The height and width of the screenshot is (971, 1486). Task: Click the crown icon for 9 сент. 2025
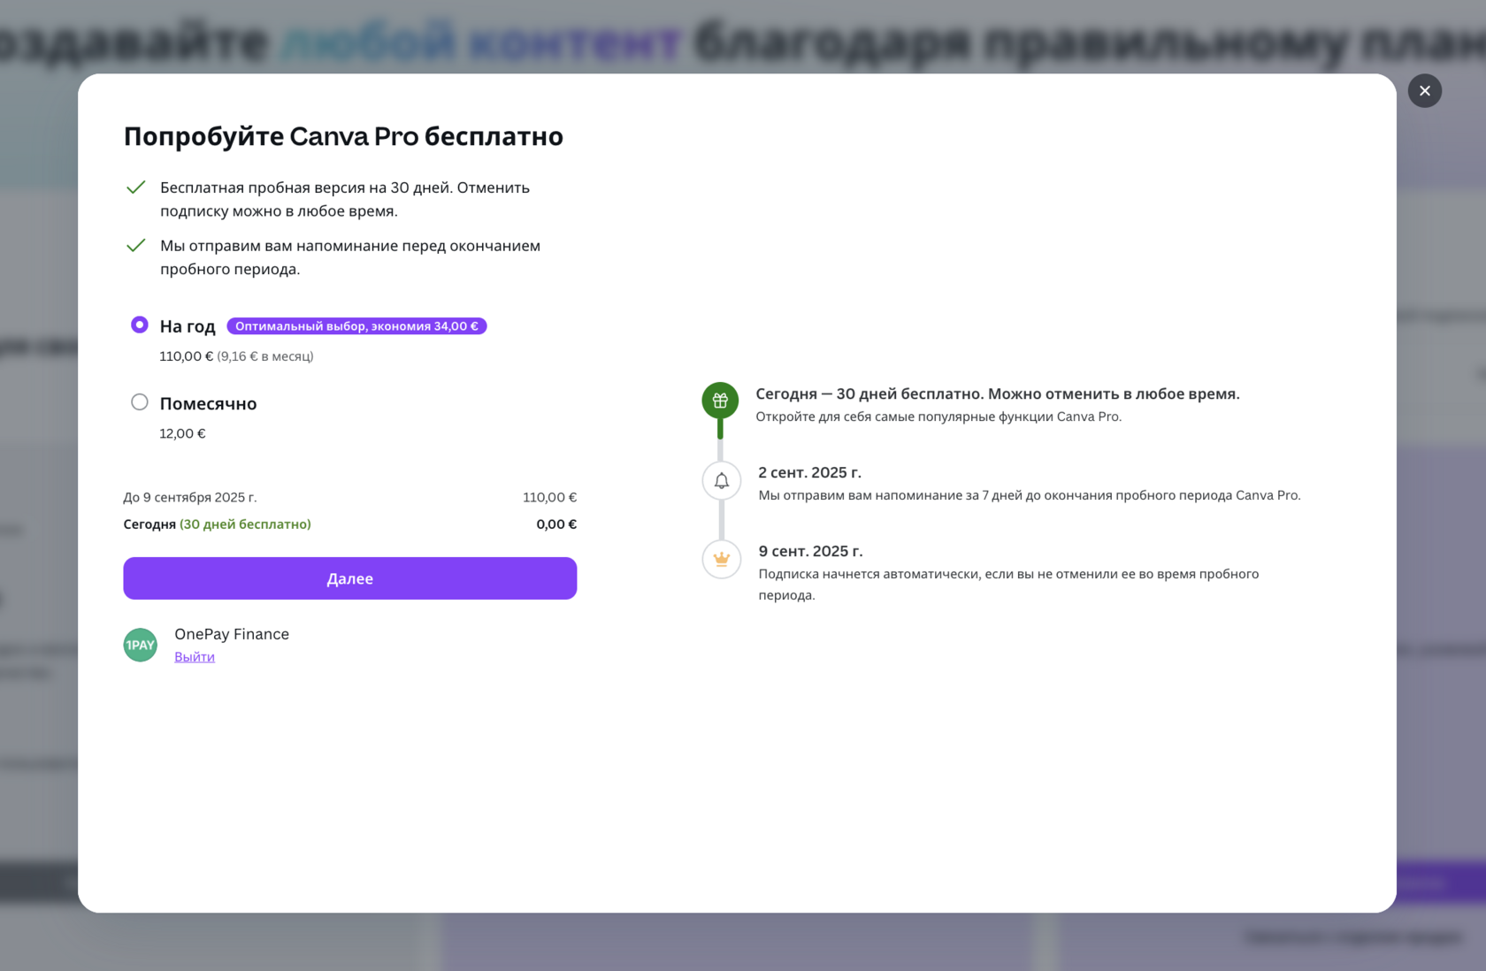722,559
